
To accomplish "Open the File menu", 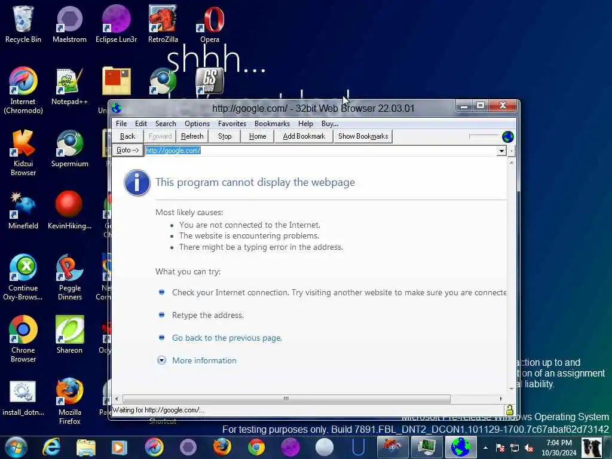I will coord(121,124).
